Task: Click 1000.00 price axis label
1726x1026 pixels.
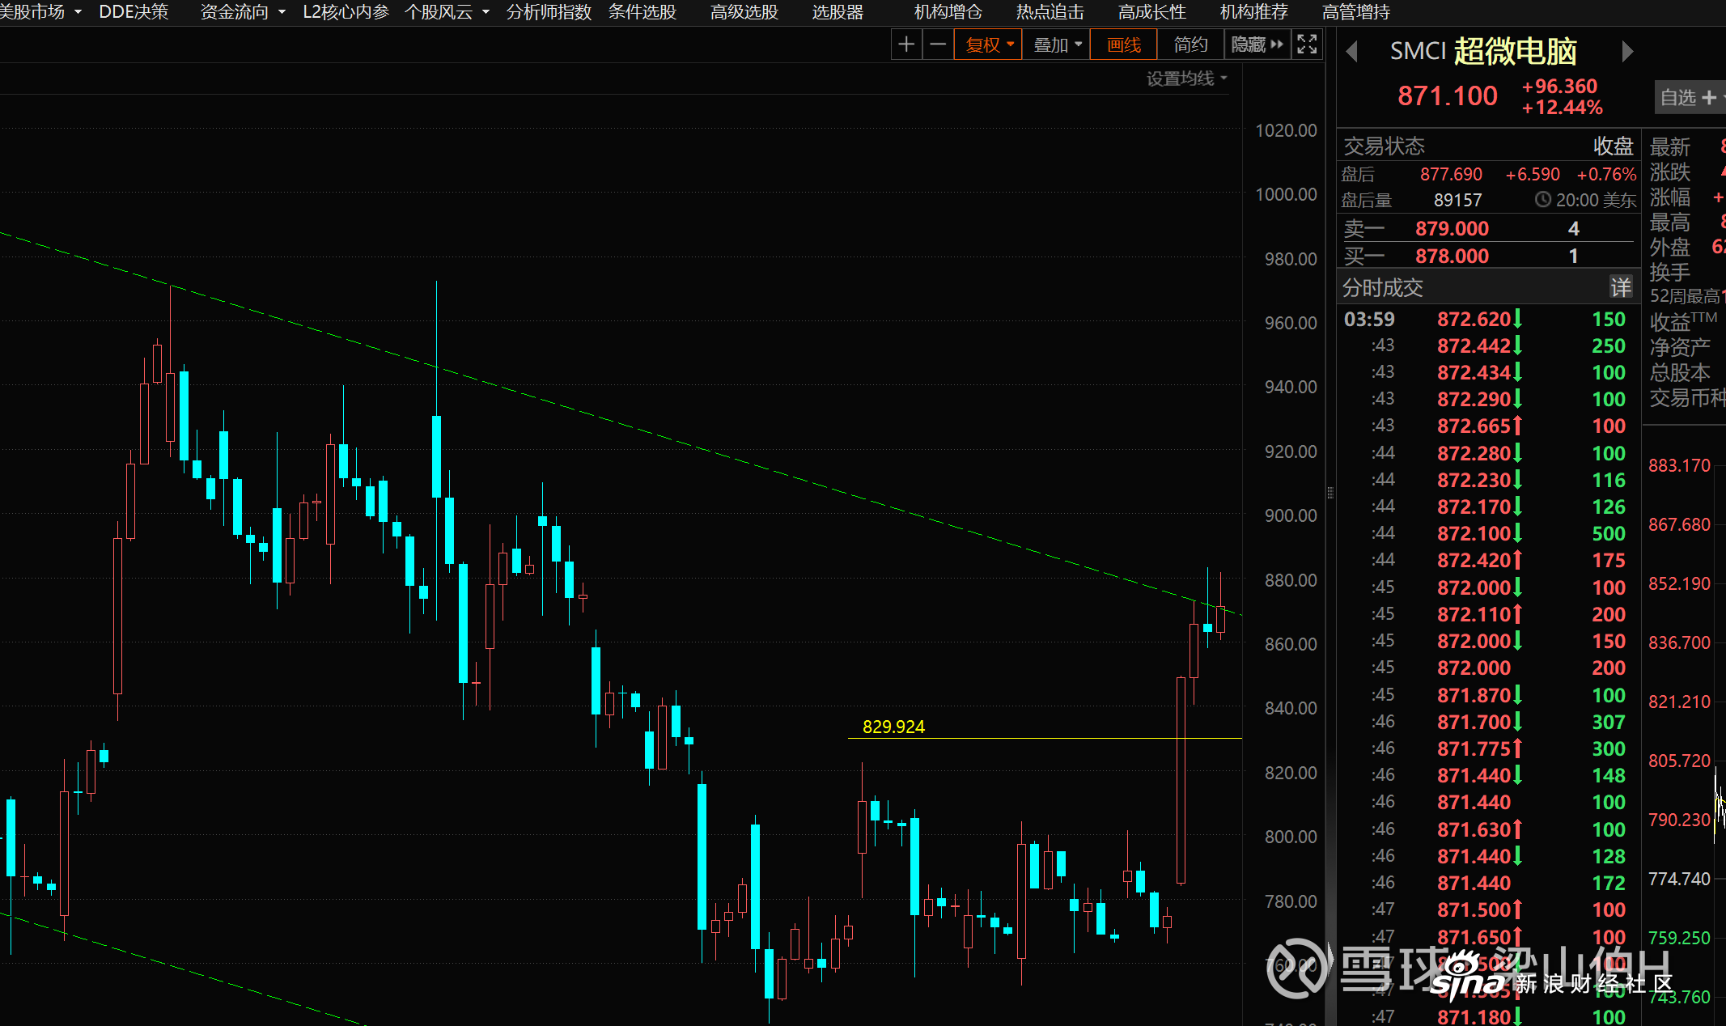Action: (x=1286, y=194)
